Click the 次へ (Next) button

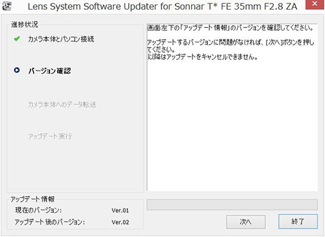coord(246,221)
